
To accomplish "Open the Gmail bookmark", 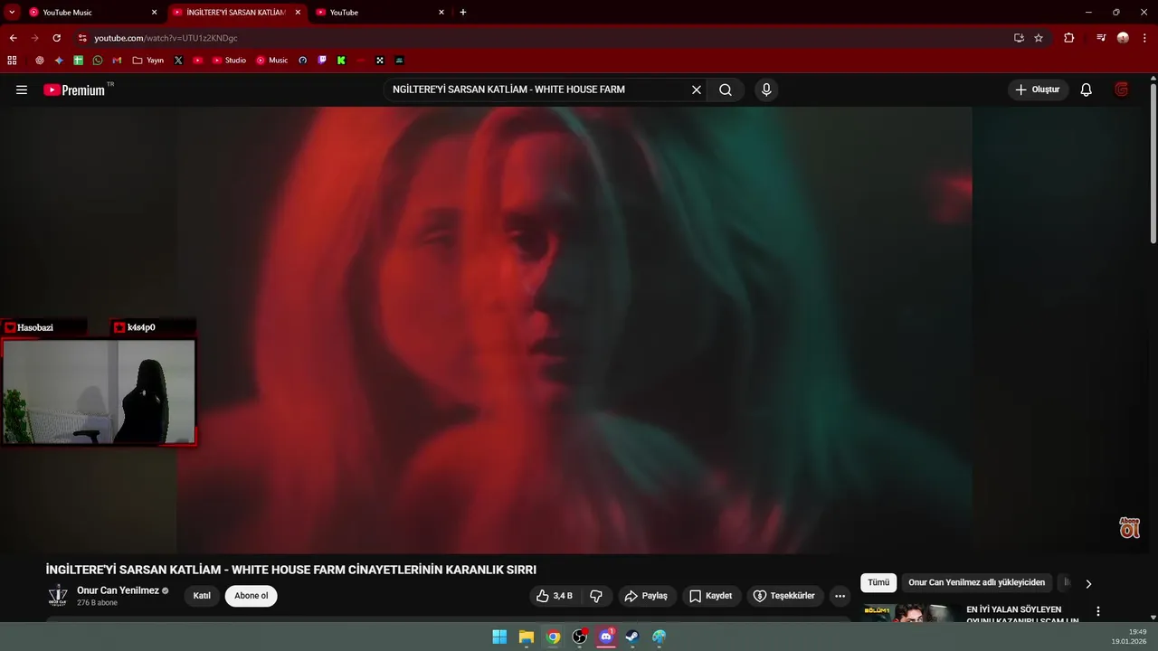I will click(117, 61).
